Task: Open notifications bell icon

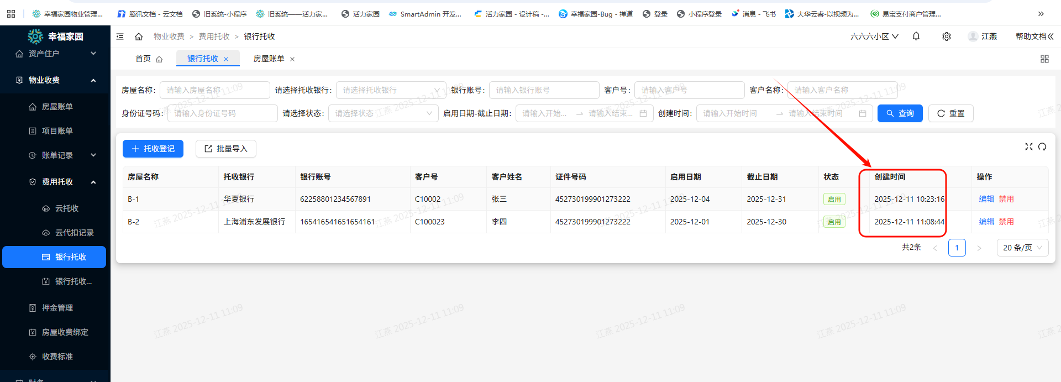Action: pyautogui.click(x=916, y=36)
